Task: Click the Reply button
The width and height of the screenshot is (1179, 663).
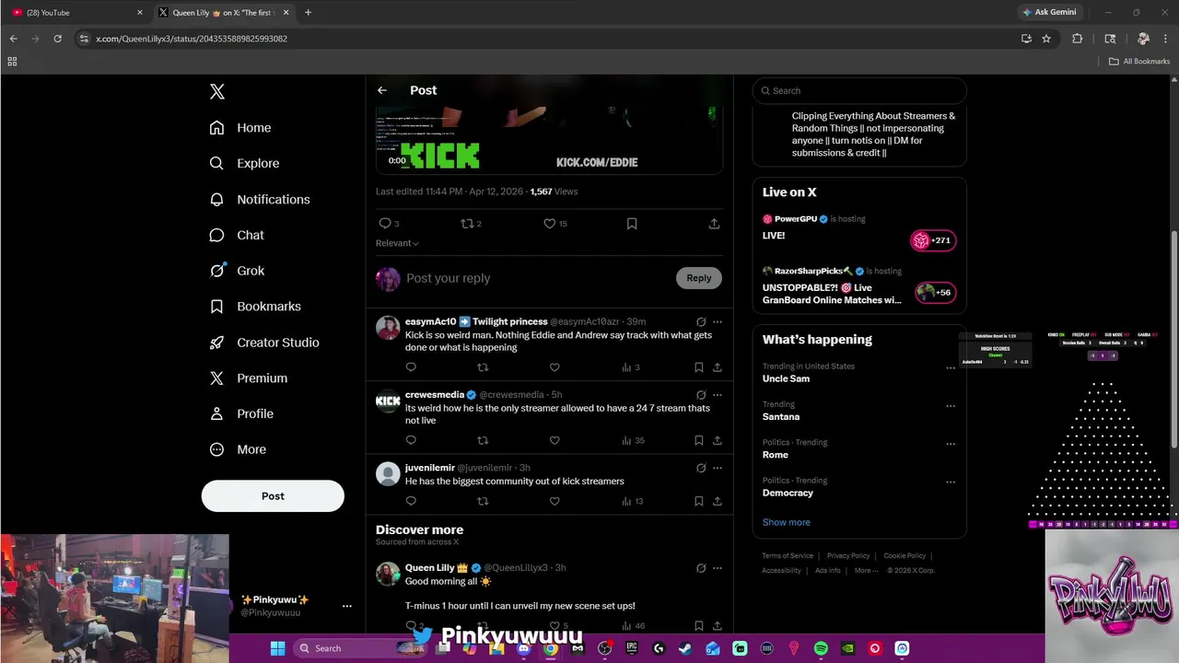Action: point(699,278)
